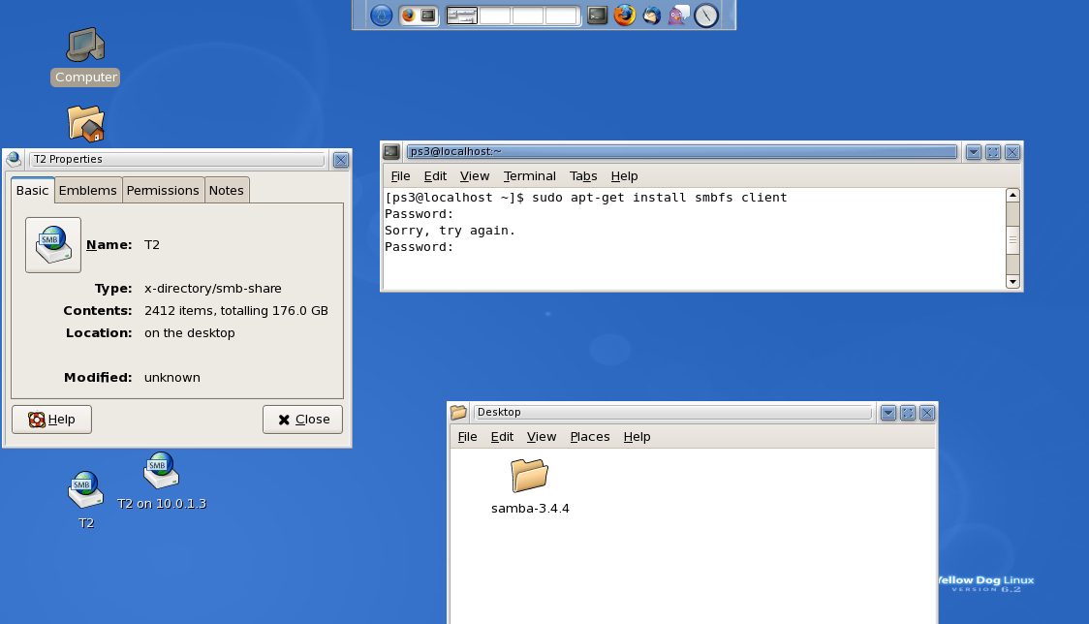Click the sudo apt-get command line
This screenshot has height=624, width=1089.
(586, 198)
